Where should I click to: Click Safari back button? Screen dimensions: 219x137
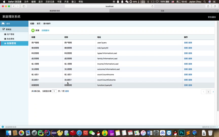(x=14, y=6)
